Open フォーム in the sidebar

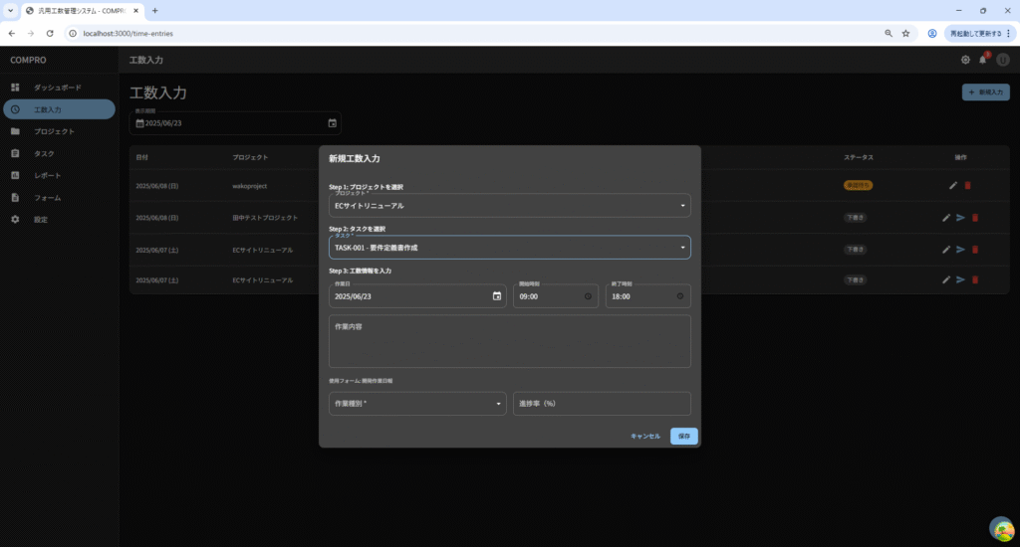click(x=59, y=198)
